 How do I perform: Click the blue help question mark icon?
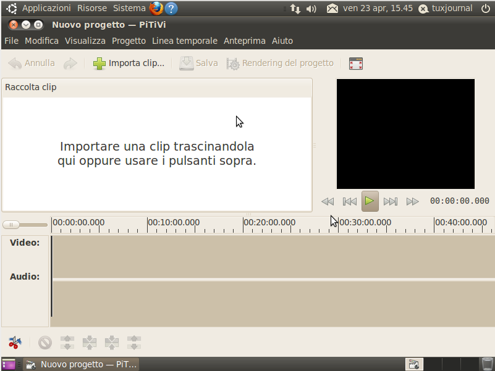coord(171,9)
